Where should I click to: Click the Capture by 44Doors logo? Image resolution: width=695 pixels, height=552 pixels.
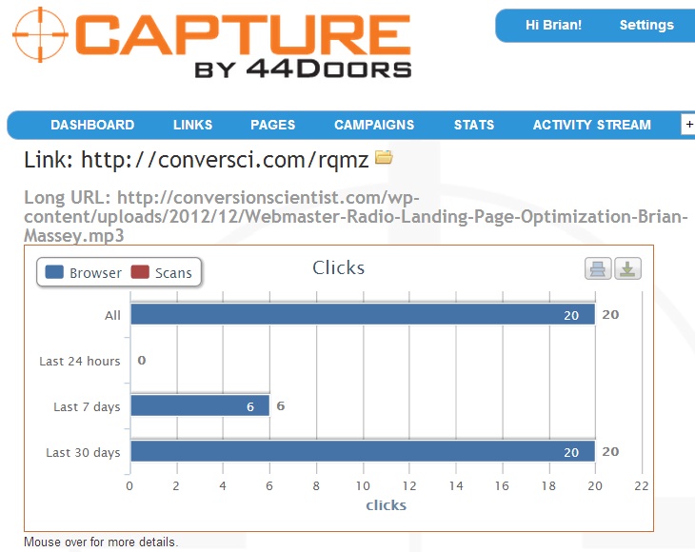click(212, 43)
